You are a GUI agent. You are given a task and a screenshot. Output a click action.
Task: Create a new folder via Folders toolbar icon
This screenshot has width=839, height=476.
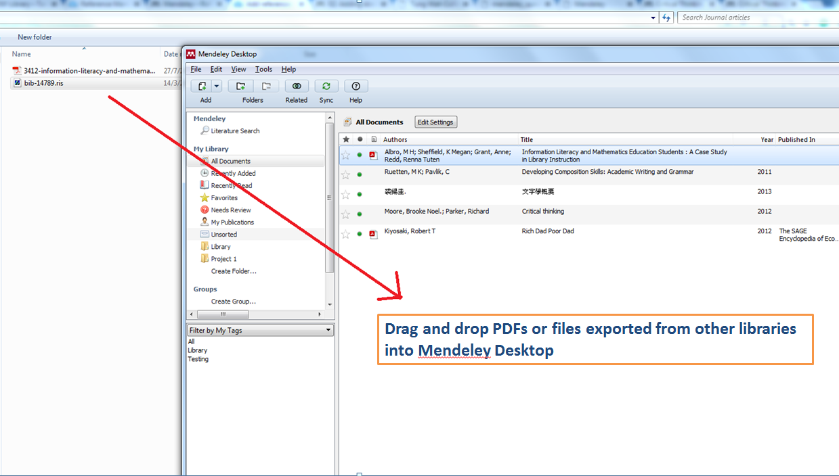(240, 86)
